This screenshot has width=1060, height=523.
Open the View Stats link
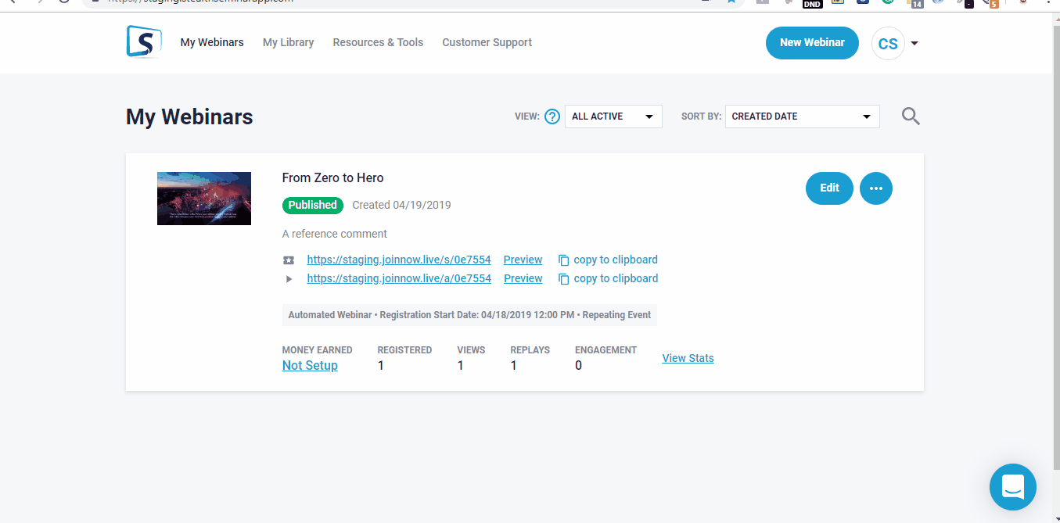point(688,358)
